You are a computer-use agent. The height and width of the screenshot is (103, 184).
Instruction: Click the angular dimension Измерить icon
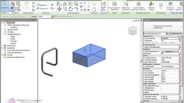94,9
